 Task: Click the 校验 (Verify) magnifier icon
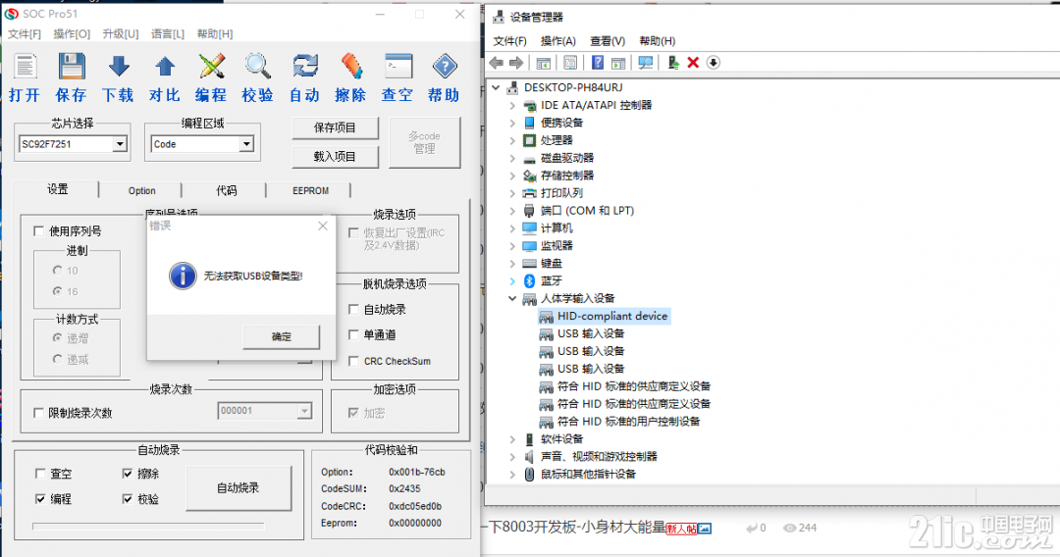(x=257, y=67)
